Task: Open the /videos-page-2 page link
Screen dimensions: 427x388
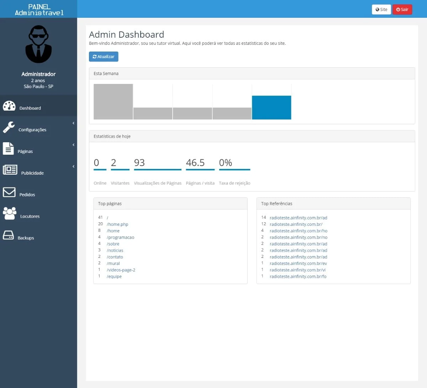Action: coord(121,270)
